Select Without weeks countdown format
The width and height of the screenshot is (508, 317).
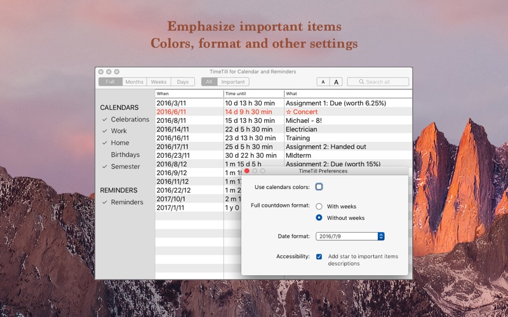tap(319, 217)
